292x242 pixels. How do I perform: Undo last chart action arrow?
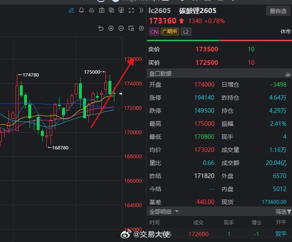coord(101,29)
